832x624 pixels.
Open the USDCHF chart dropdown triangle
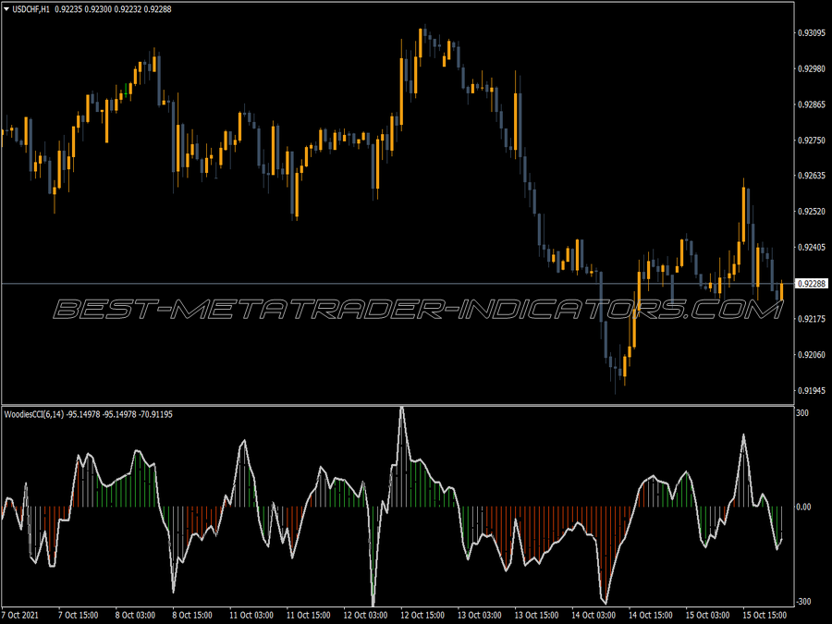click(x=6, y=9)
